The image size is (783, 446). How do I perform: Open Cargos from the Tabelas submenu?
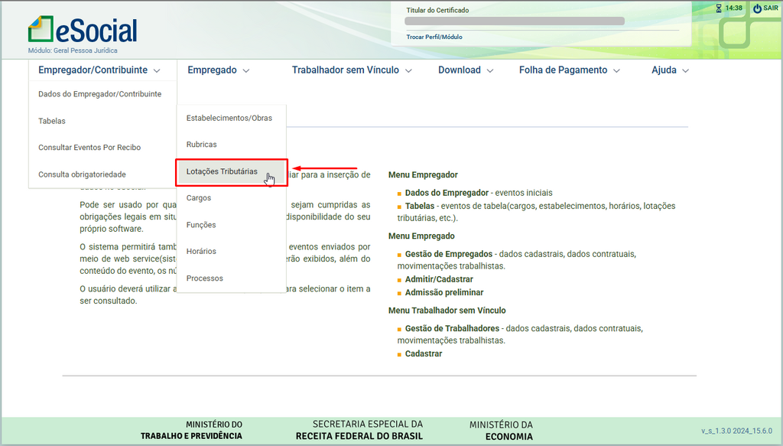(198, 198)
